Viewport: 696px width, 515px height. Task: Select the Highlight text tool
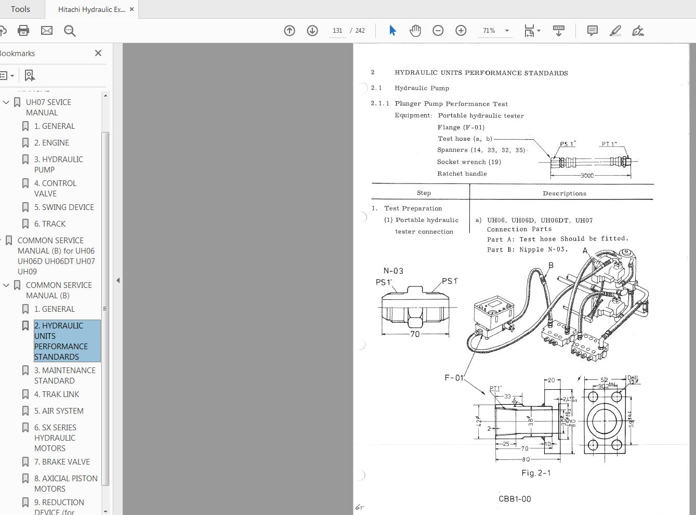[615, 31]
